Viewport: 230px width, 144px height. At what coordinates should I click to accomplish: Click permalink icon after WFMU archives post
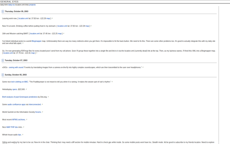click(x=27, y=120)
